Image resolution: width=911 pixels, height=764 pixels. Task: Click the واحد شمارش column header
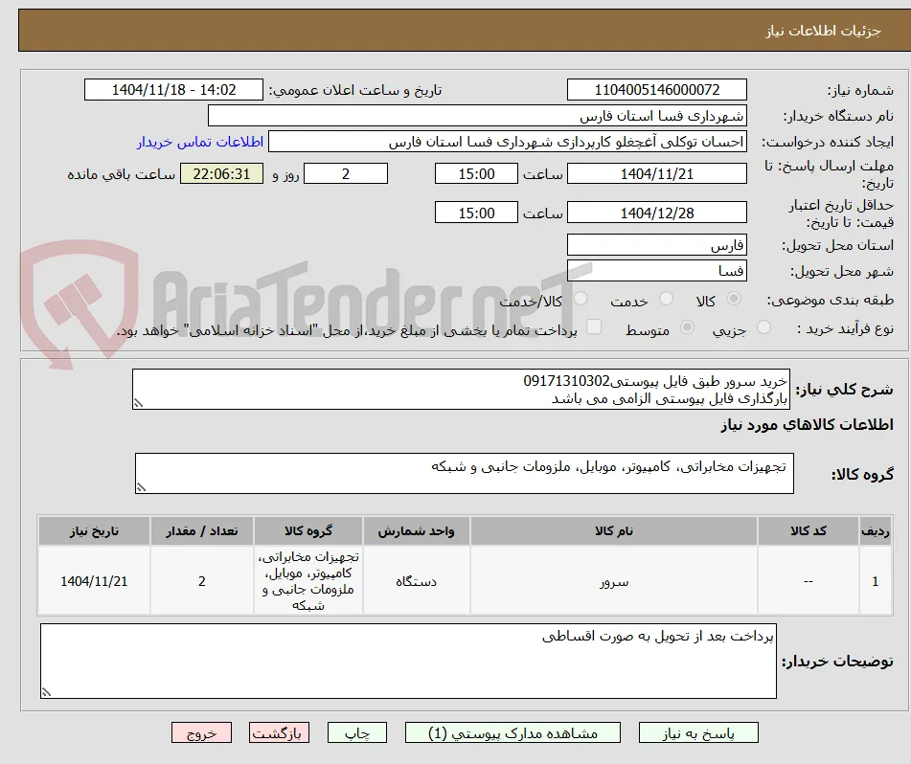point(416,530)
